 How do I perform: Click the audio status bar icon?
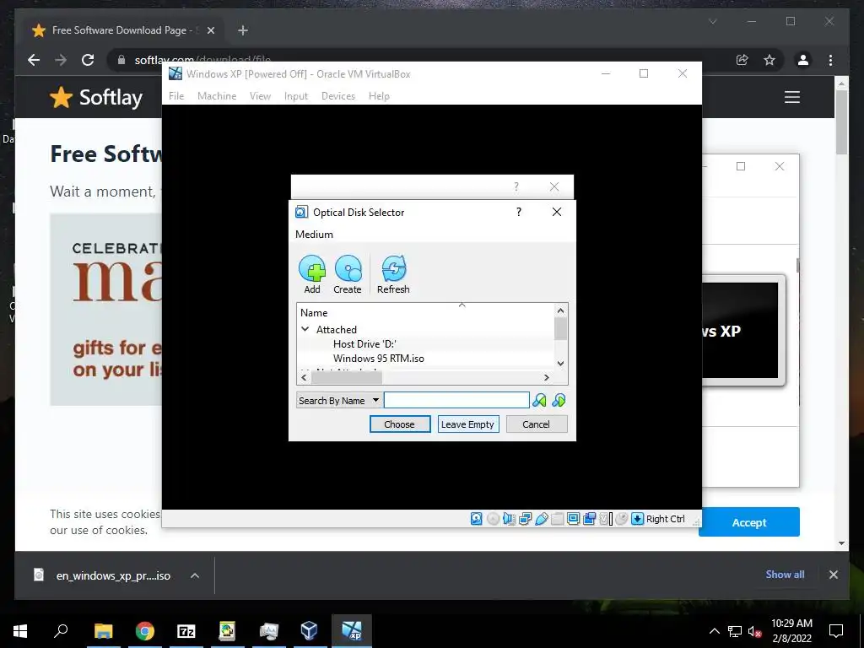point(509,519)
